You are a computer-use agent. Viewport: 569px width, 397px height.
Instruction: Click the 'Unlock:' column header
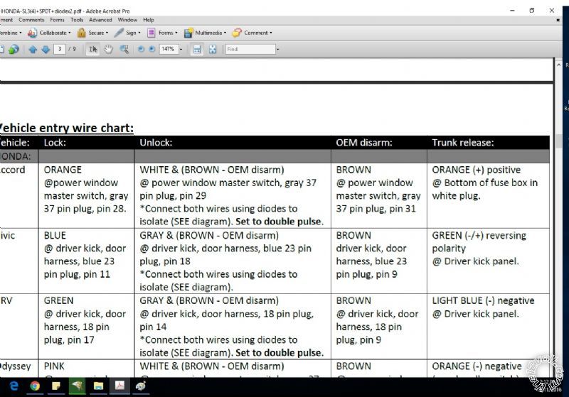click(156, 143)
